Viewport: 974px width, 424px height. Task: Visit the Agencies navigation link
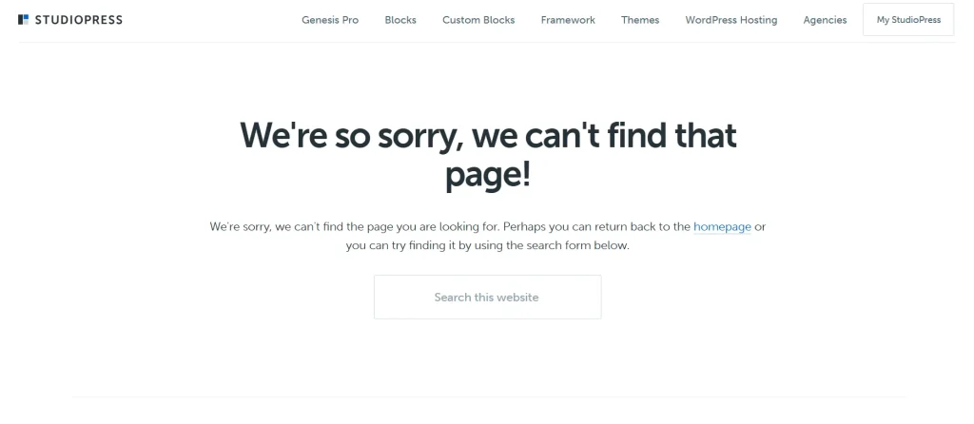(825, 20)
